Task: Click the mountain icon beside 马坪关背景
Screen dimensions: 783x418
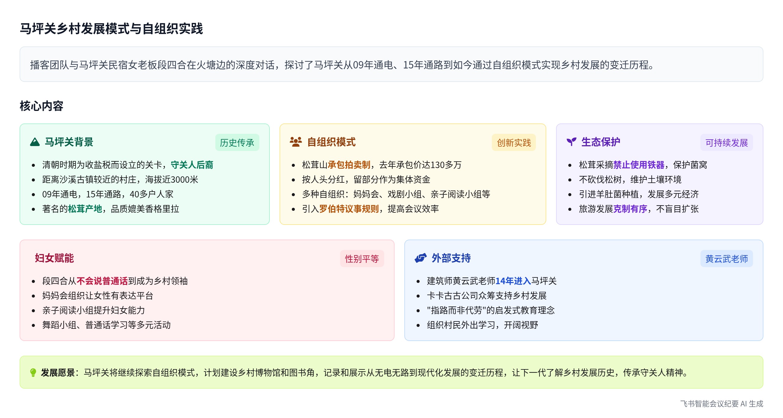Action: (x=35, y=142)
